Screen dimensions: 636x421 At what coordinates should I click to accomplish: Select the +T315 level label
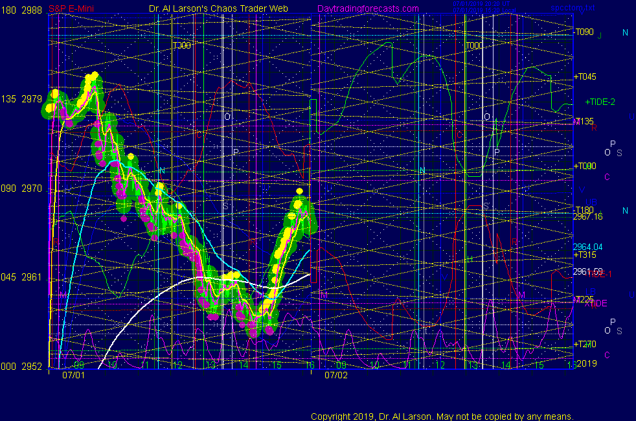tap(585, 255)
